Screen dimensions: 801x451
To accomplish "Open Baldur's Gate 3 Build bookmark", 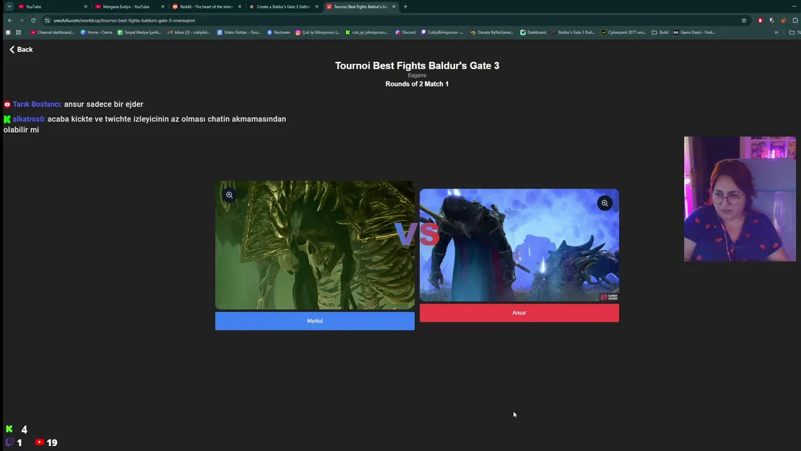I will [573, 33].
